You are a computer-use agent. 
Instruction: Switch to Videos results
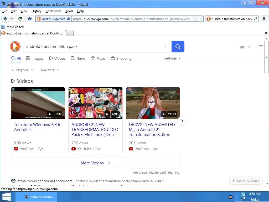click(57, 58)
